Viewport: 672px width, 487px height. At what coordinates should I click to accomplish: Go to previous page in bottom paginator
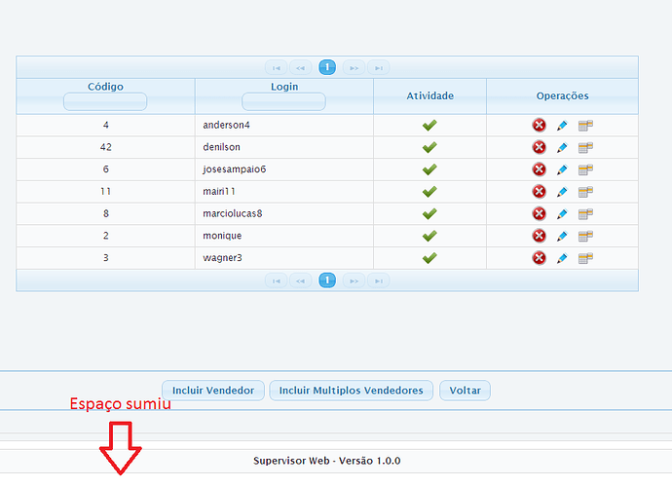(300, 281)
